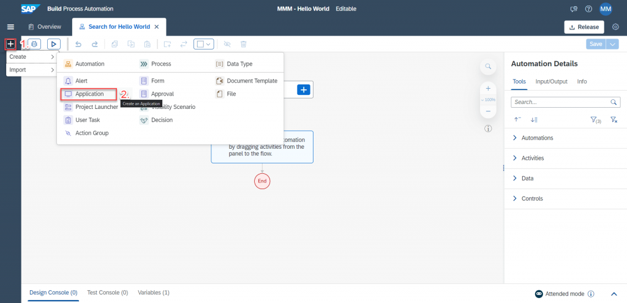Image resolution: width=627 pixels, height=303 pixels.
Task: Open the 100% zoom level dropdown
Action: 488,100
